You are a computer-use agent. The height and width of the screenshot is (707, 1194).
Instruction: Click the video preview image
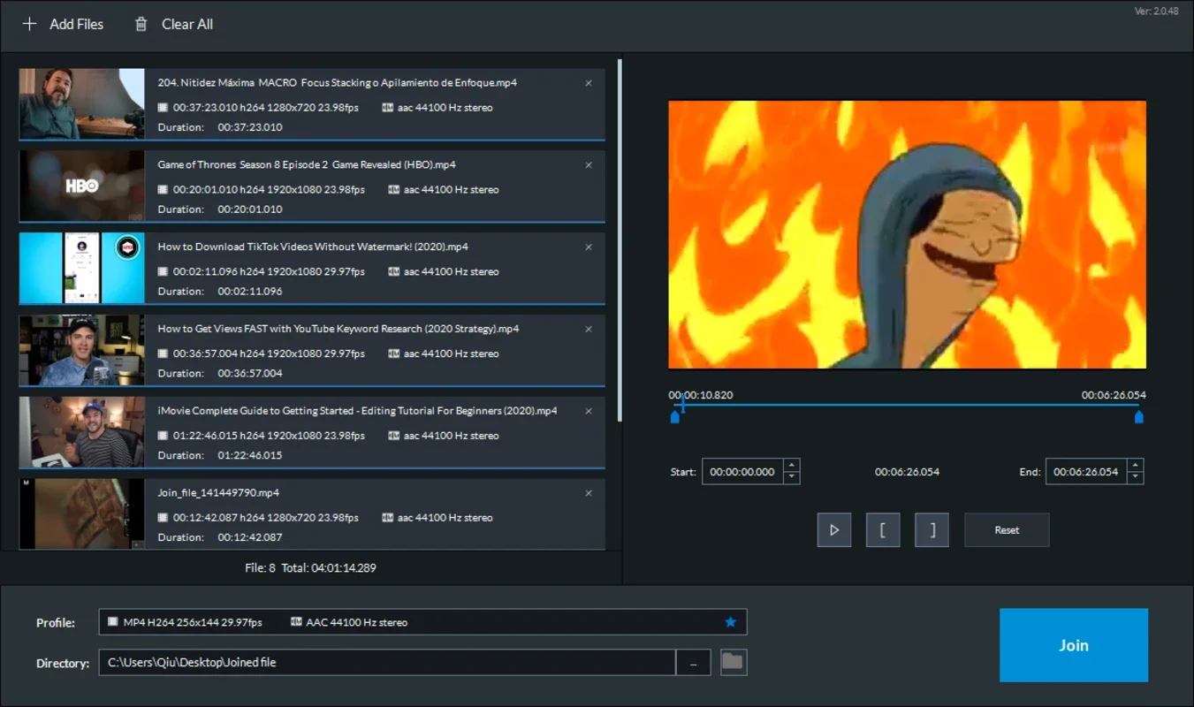point(908,234)
